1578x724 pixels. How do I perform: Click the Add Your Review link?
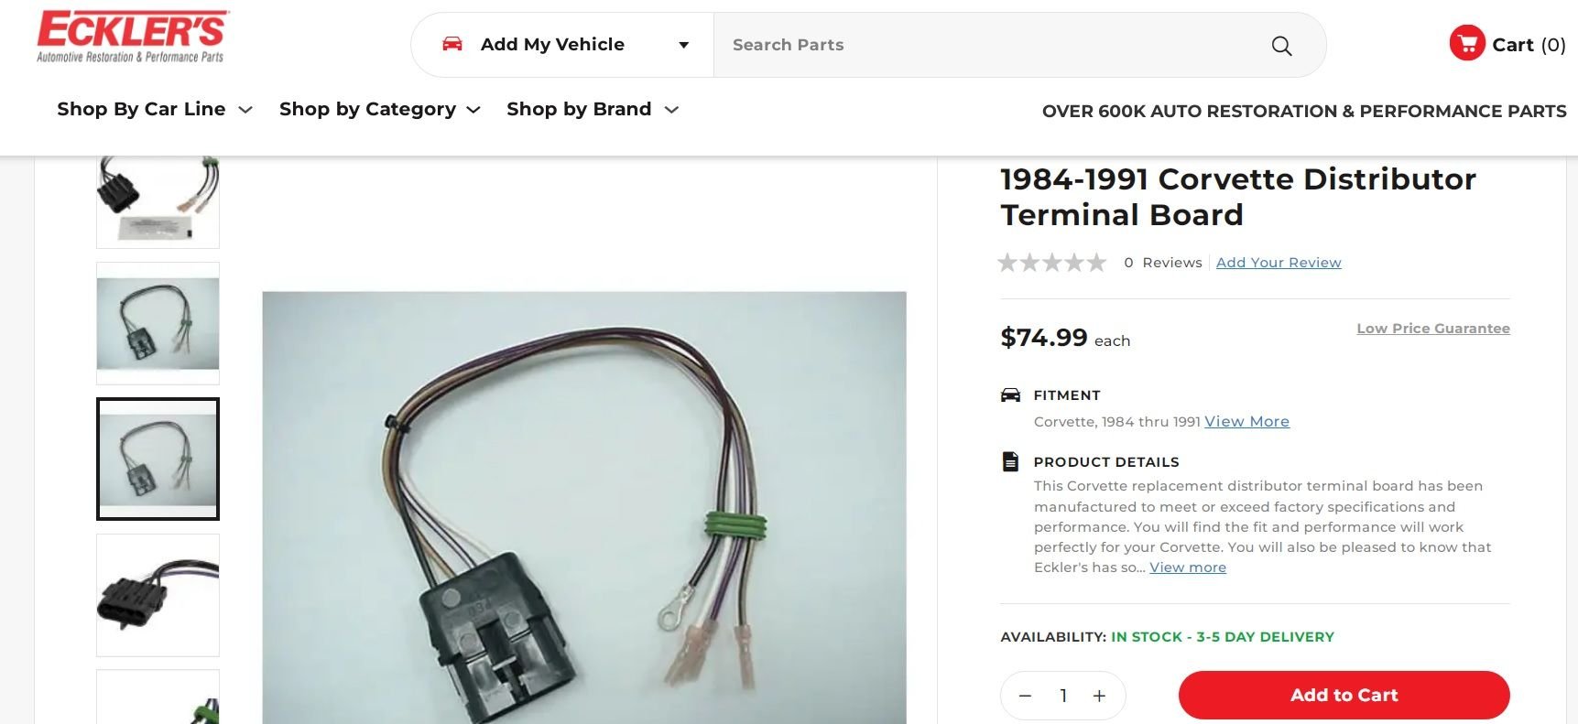pos(1278,263)
